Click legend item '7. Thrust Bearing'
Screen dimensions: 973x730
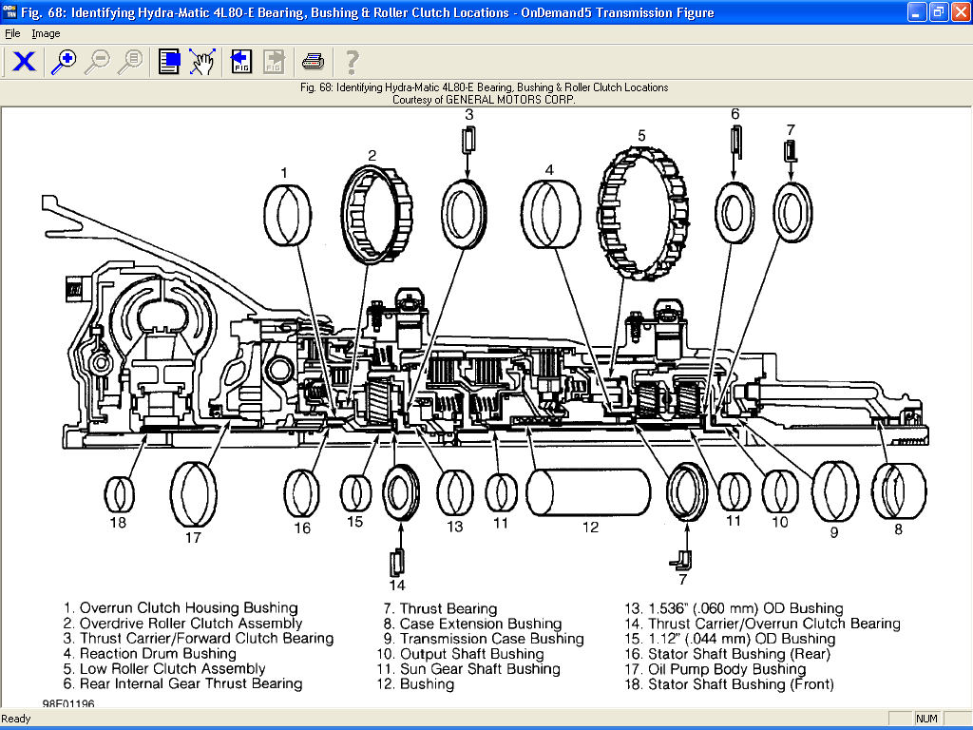440,608
